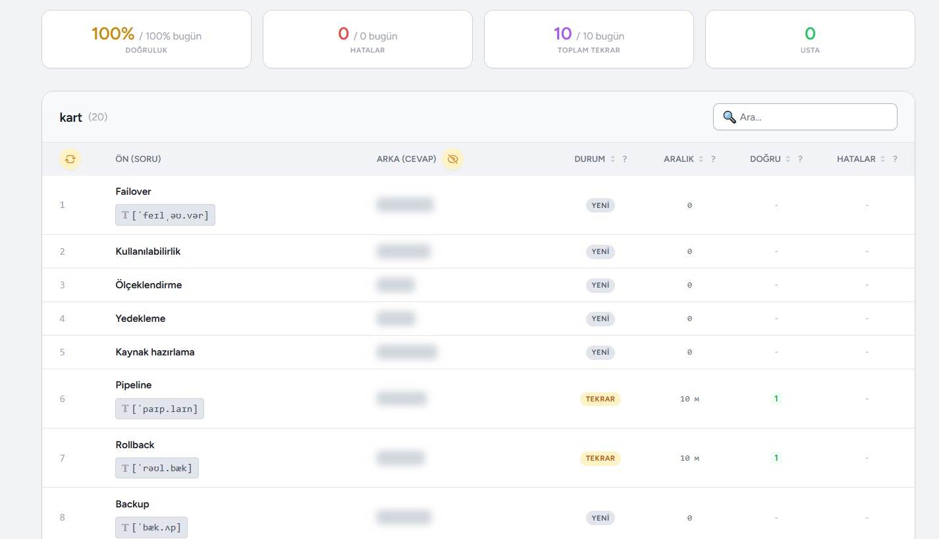Open the Pipeline pronunciation transcription chip
The height and width of the screenshot is (539, 939).
point(160,409)
